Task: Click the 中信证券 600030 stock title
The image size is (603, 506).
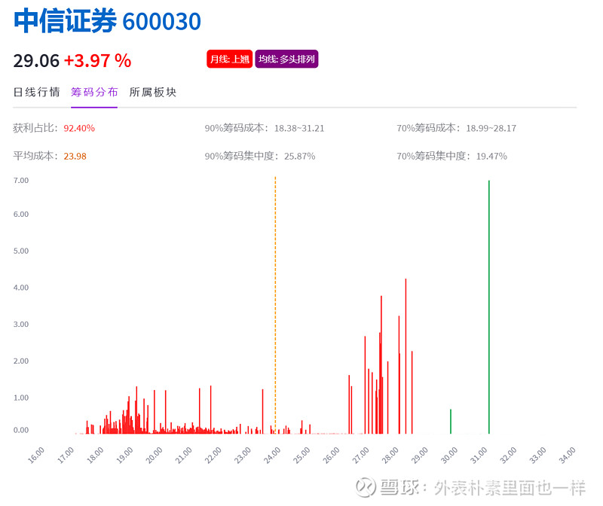Action: click(x=107, y=21)
